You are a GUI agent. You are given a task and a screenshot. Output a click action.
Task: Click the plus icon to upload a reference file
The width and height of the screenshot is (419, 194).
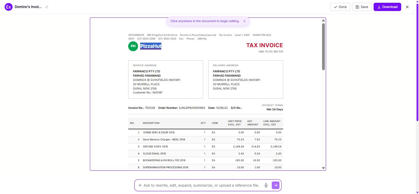point(140,185)
